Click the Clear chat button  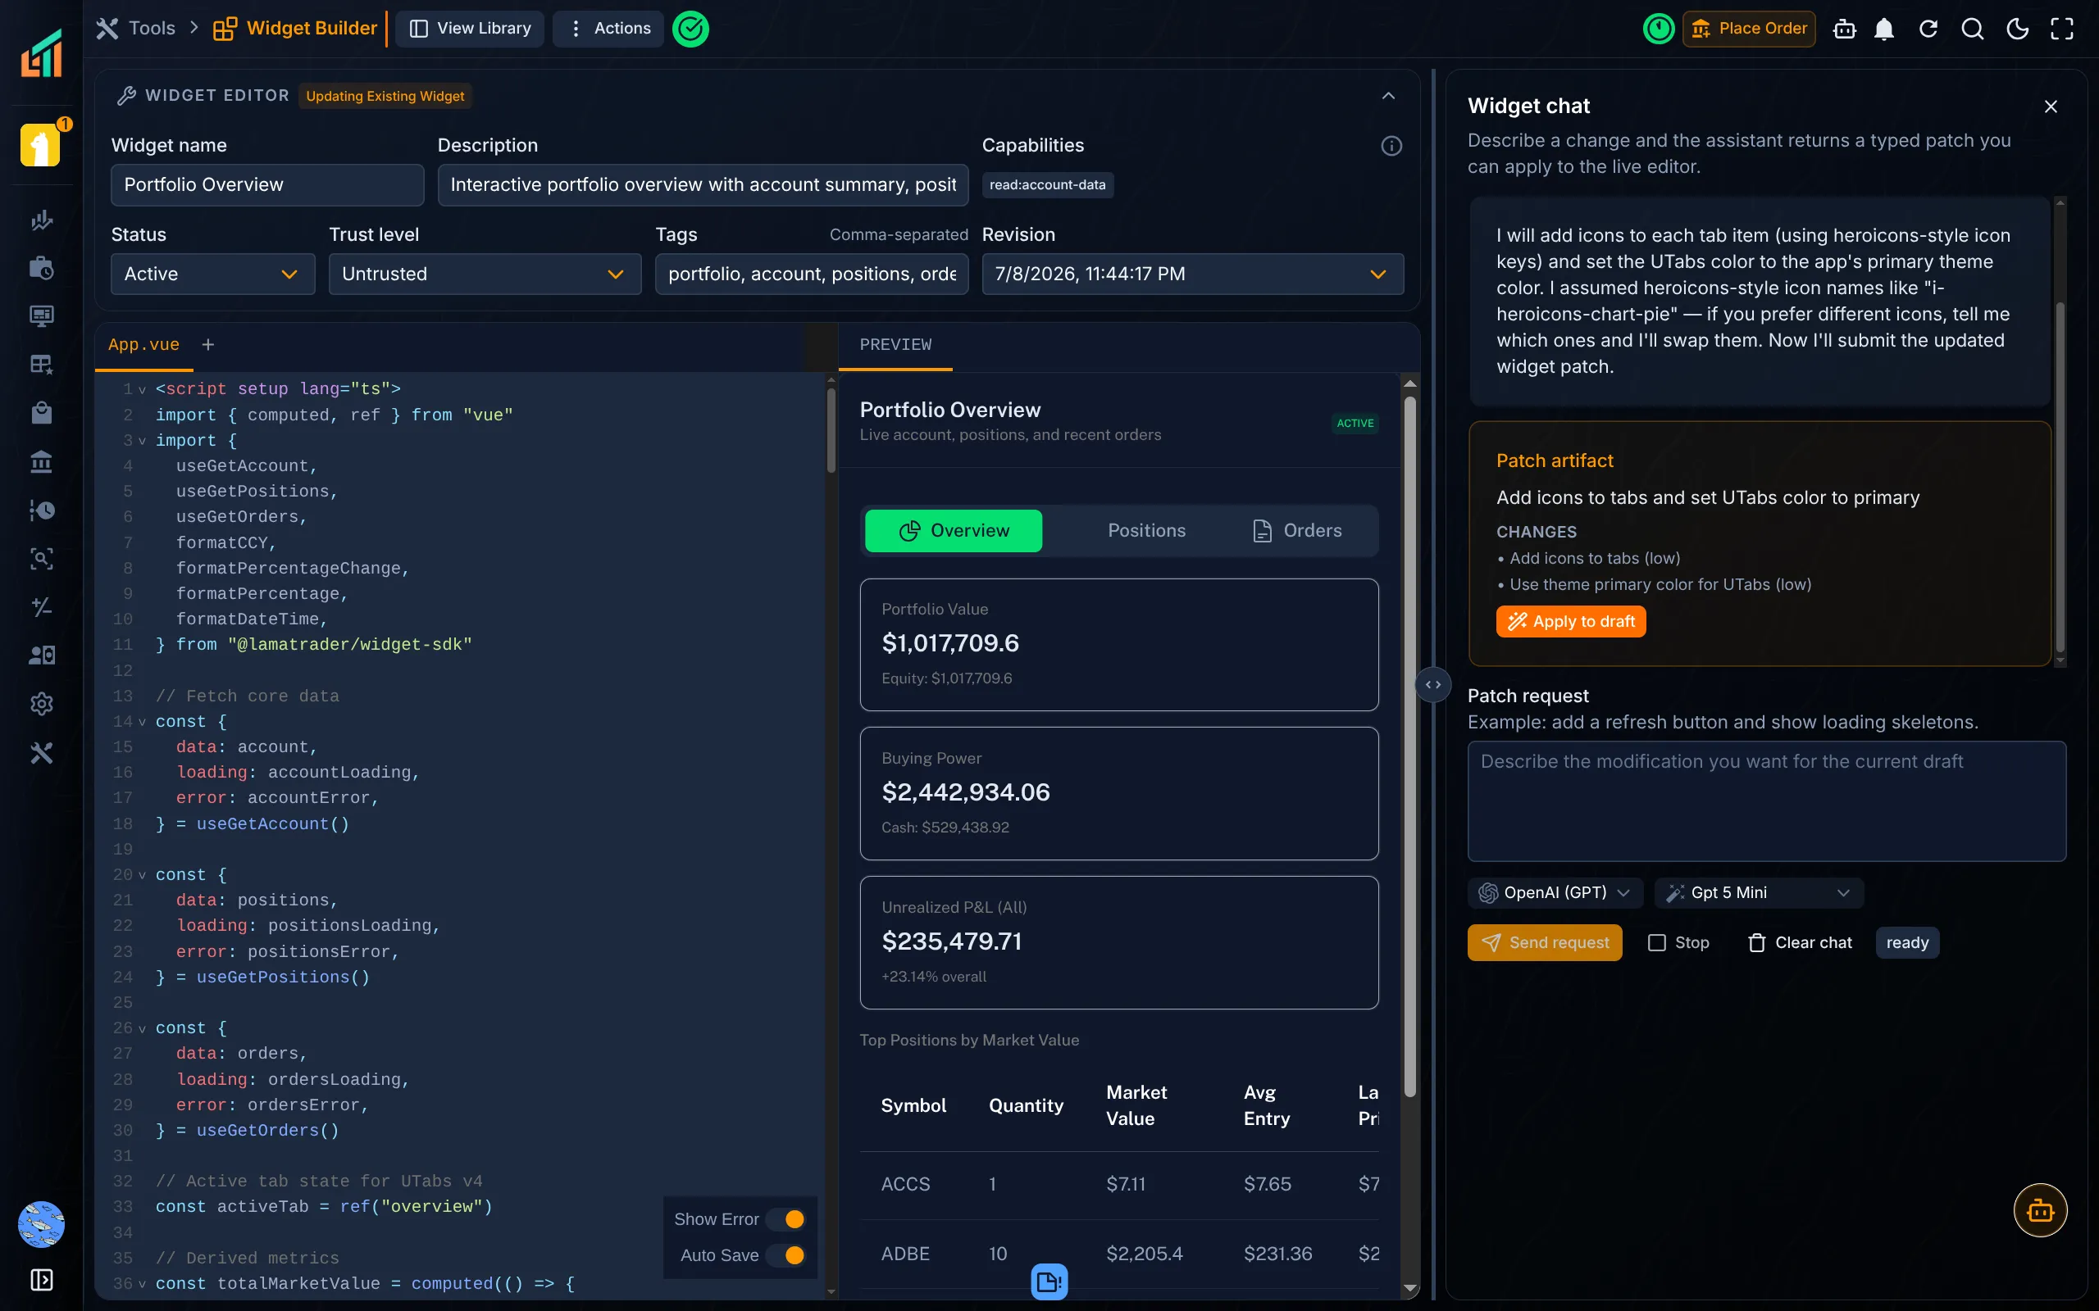(x=1800, y=942)
